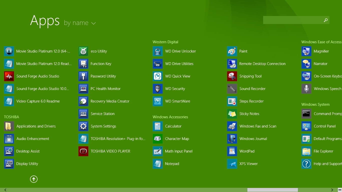Launch the Sound Forge Audio Studio icon
The image size is (342, 192).
(9, 76)
